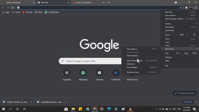Viewport: 199px width, 112px height.
Task: Expand the History submenu
Action: [x=180, y=24]
